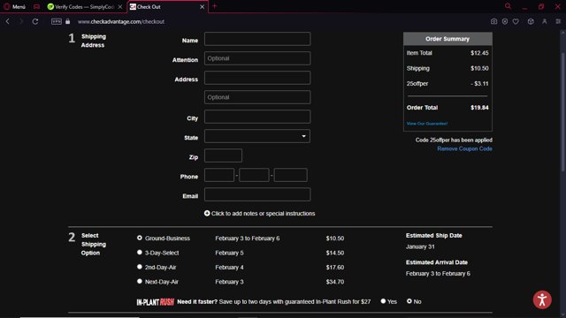Click the Order Total $19.84 amount
This screenshot has width=566, height=318.
[479, 108]
